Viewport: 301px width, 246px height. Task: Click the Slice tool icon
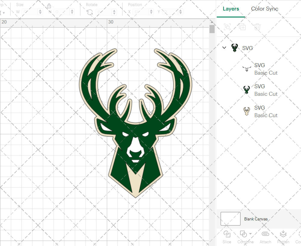(227, 234)
